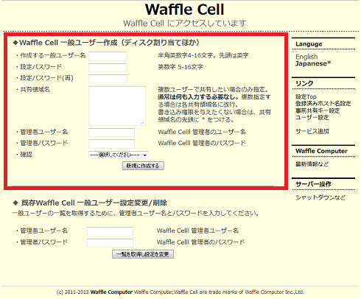Screen dimensions: 361x299
Task: Click the resize grip of 共有領域名 textarea
Action: (142, 122)
